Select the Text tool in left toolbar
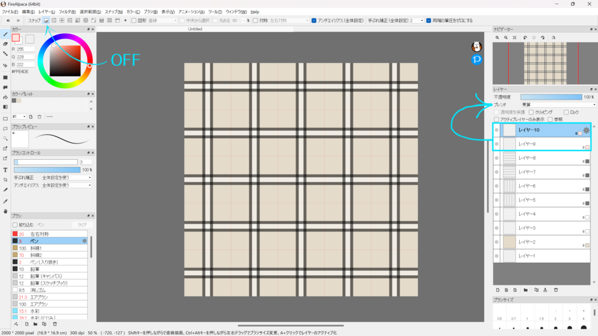 click(5, 169)
